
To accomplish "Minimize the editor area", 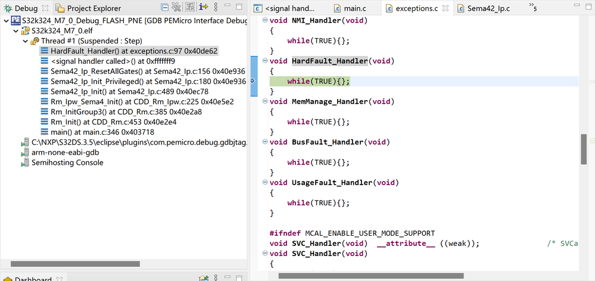I will pos(577,5).
